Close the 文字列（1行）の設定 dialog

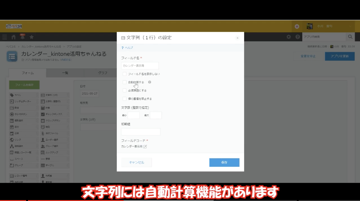coord(237,38)
